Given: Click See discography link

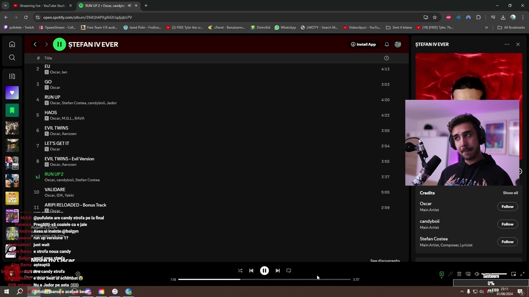Looking at the screenshot, I should pos(385,261).
